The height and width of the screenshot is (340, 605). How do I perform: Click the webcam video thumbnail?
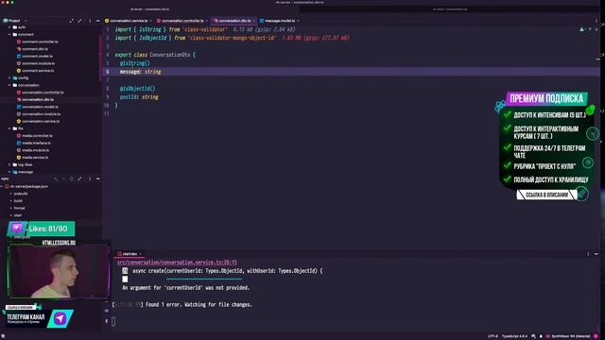tap(59, 271)
